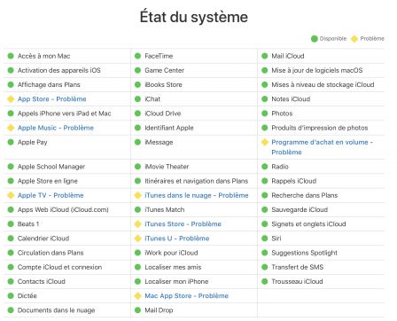Click the green dot beside Trousseau iCloud
Viewport: 397px width, 321px height.
click(x=265, y=281)
